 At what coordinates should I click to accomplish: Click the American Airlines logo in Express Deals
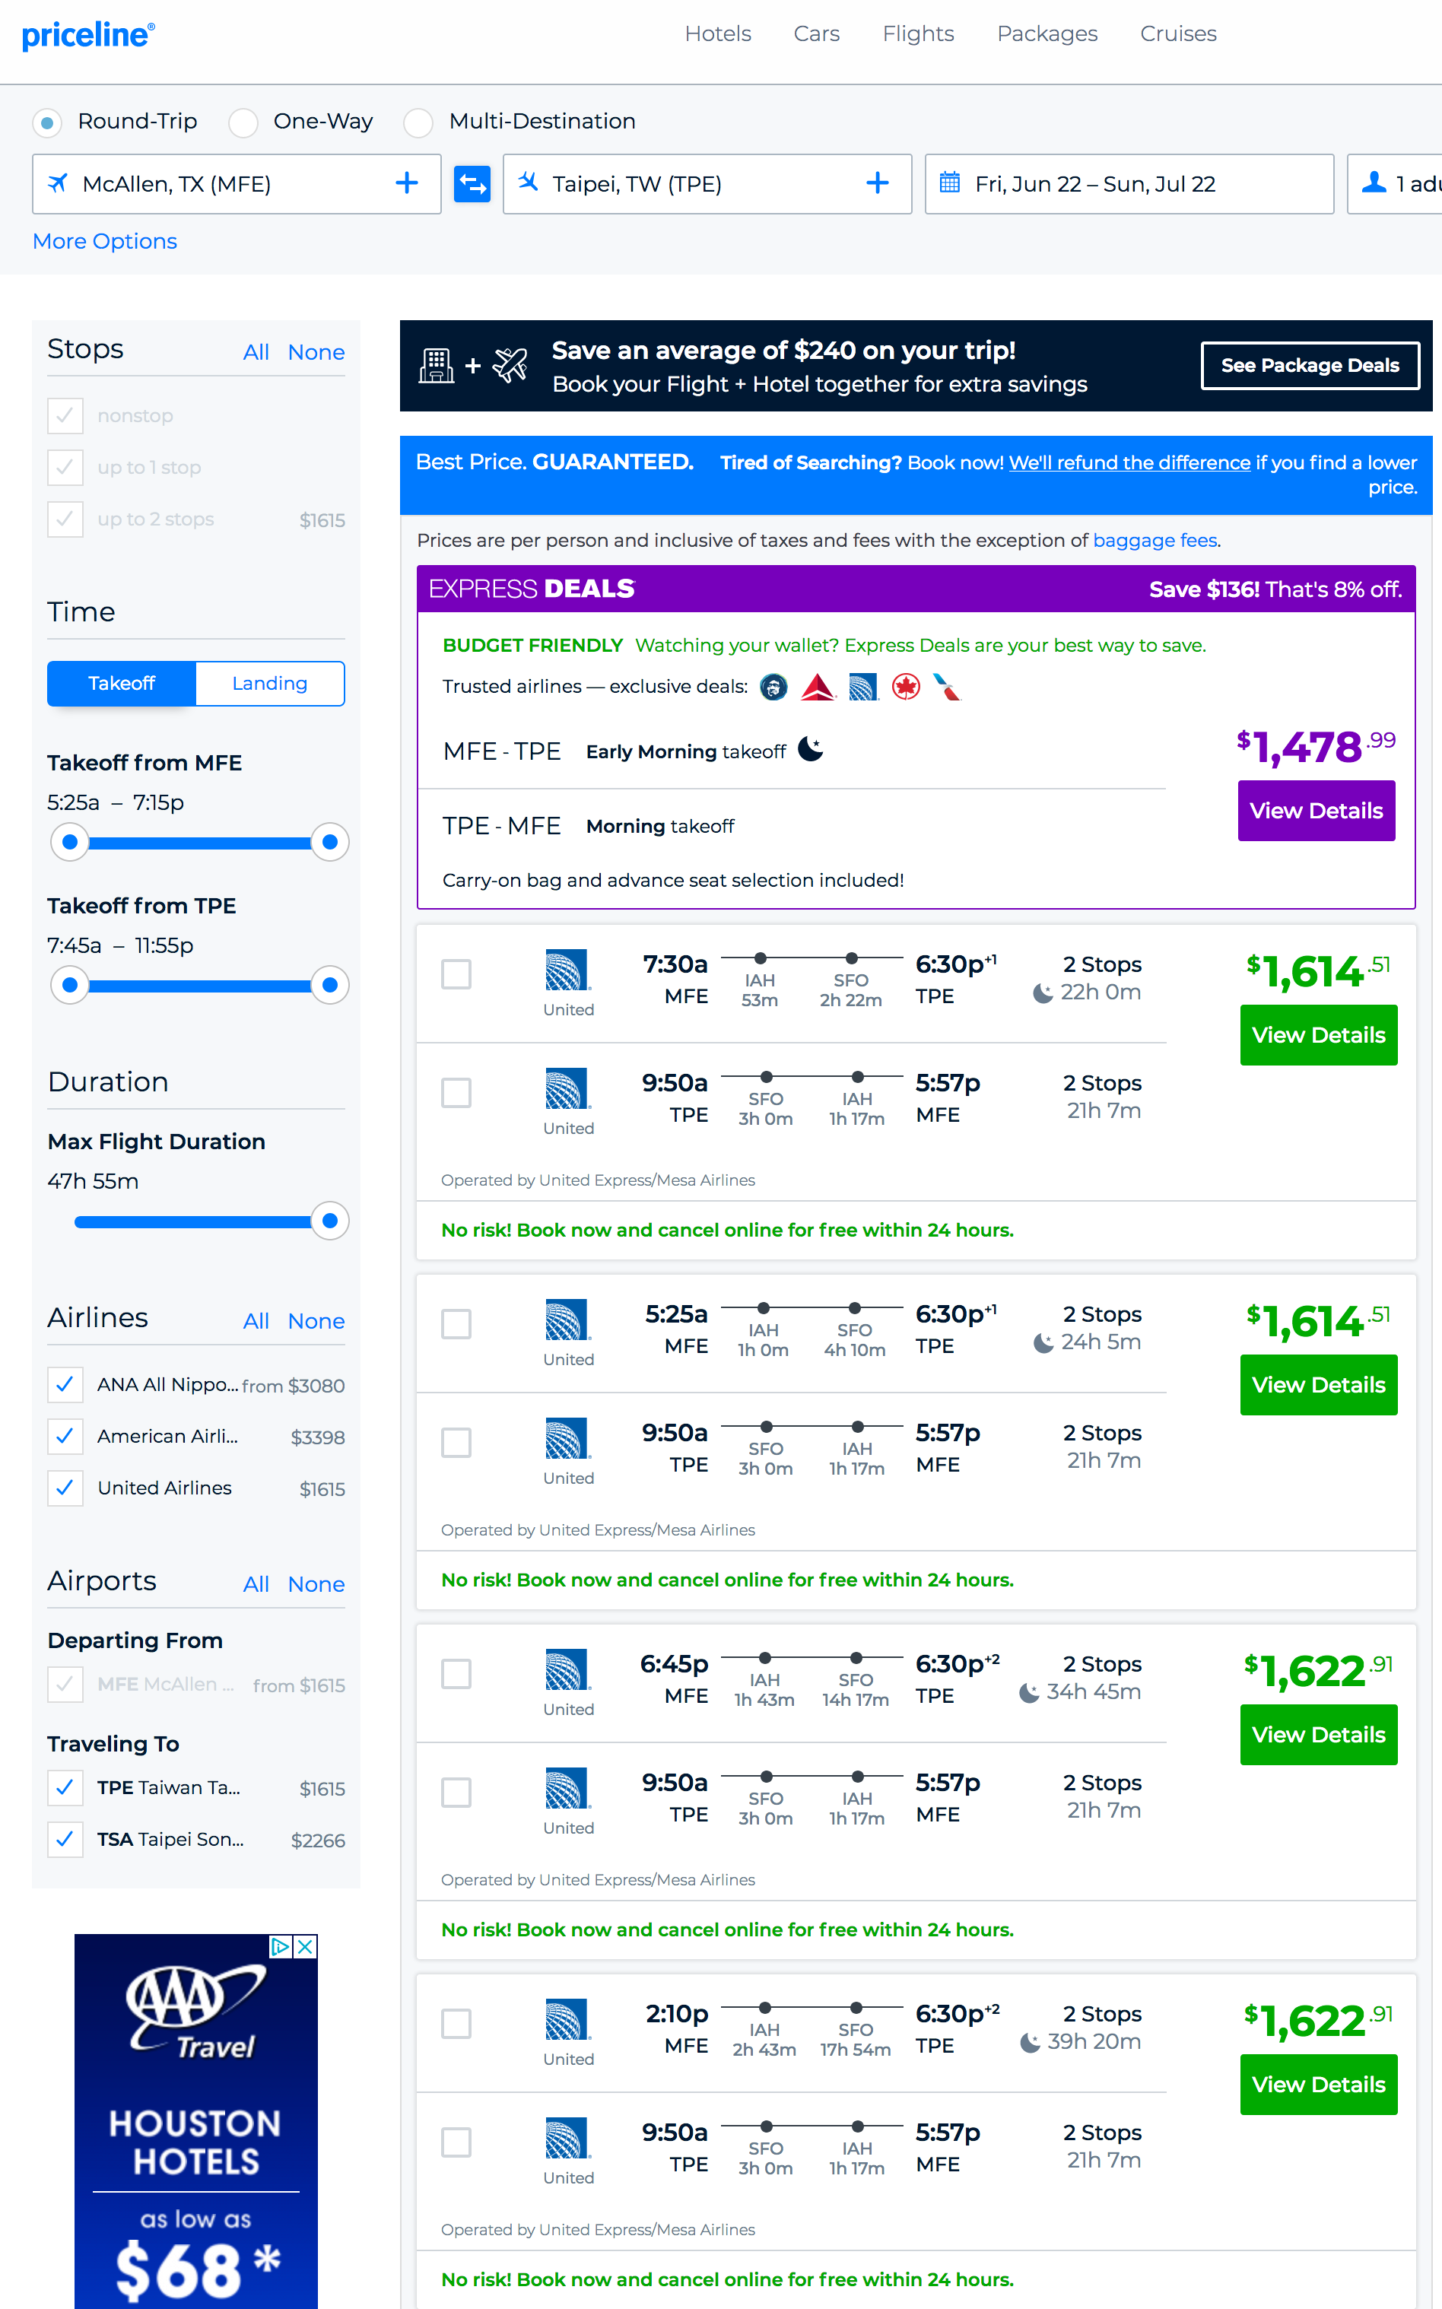[x=947, y=687]
